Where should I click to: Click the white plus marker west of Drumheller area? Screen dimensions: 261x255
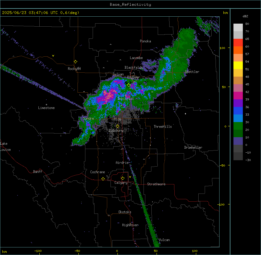(185, 114)
